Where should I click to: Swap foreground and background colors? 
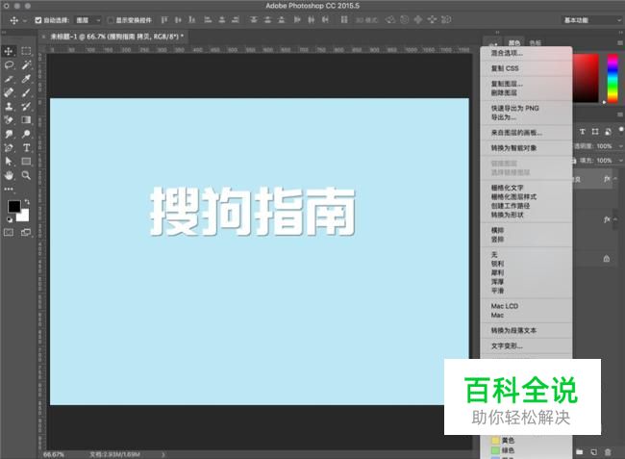click(27, 202)
